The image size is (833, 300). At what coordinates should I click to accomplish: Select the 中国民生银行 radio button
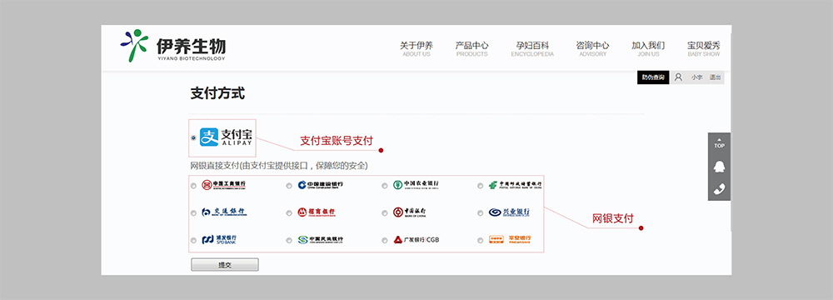289,240
